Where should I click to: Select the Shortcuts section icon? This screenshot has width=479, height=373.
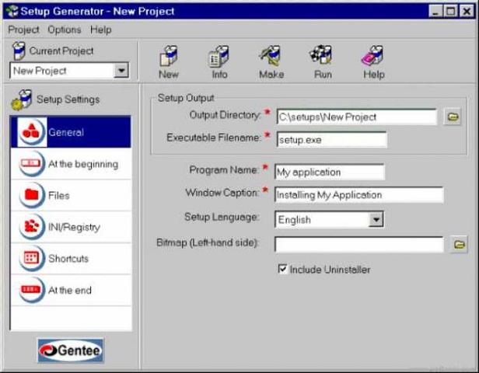click(31, 258)
